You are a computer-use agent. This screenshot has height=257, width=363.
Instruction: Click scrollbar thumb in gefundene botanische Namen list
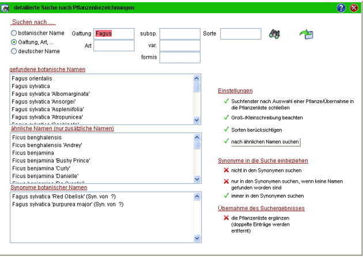tap(196, 87)
